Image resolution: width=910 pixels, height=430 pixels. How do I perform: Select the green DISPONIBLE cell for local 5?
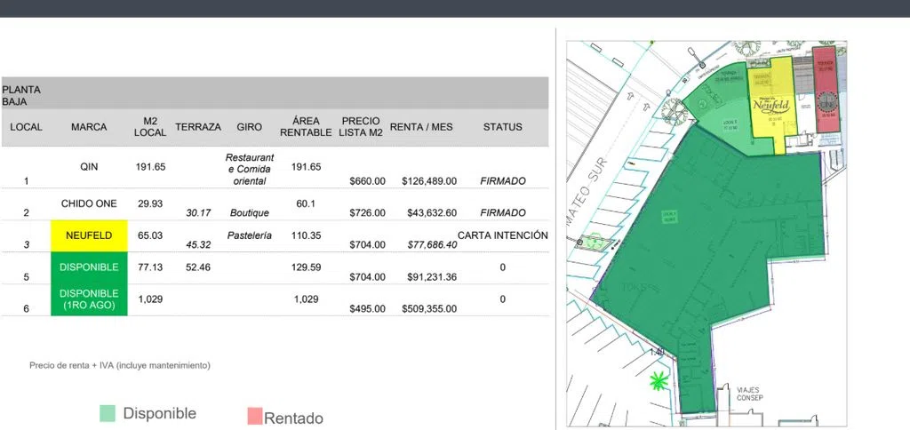click(x=89, y=267)
